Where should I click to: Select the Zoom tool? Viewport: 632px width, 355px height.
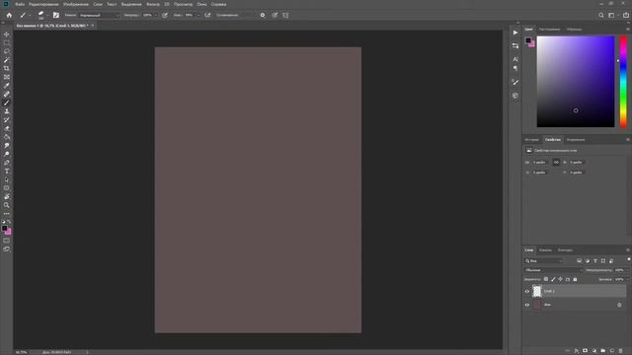(7, 205)
